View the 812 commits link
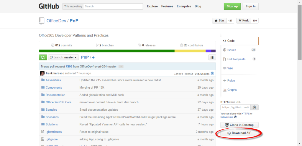The height and width of the screenshot is (146, 302). pyautogui.click(x=62, y=45)
